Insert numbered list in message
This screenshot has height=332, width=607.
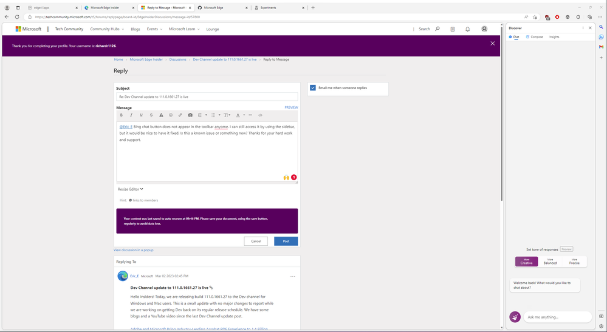pyautogui.click(x=200, y=115)
